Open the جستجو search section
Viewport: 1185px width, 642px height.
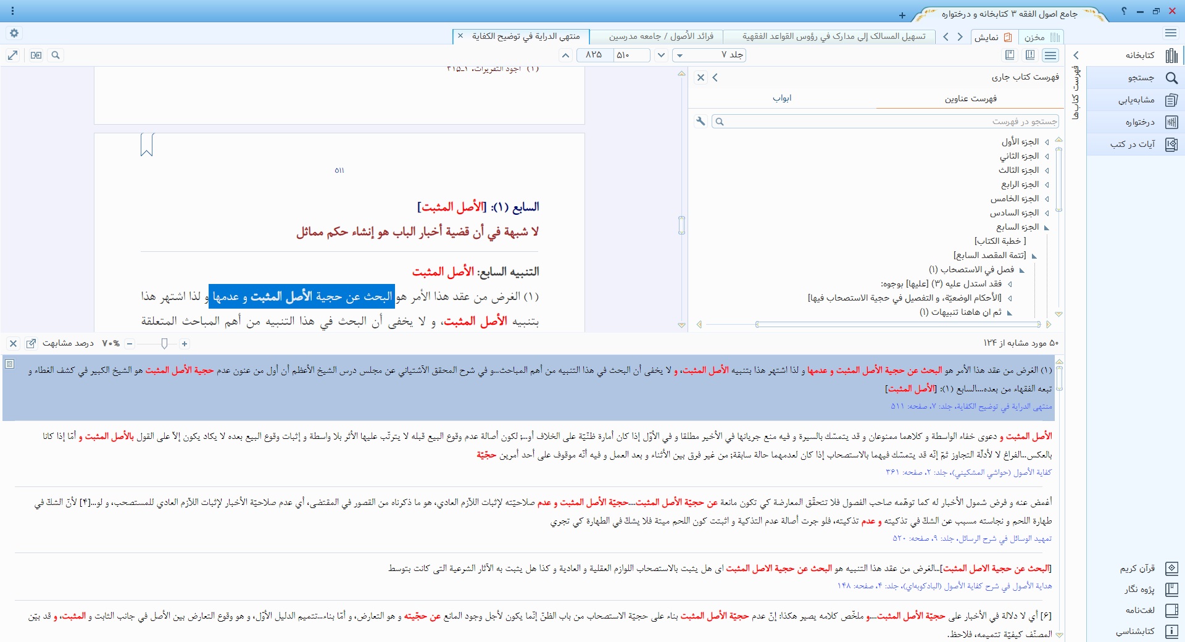1134,78
